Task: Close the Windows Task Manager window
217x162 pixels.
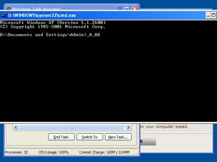Action: (x=135, y=8)
